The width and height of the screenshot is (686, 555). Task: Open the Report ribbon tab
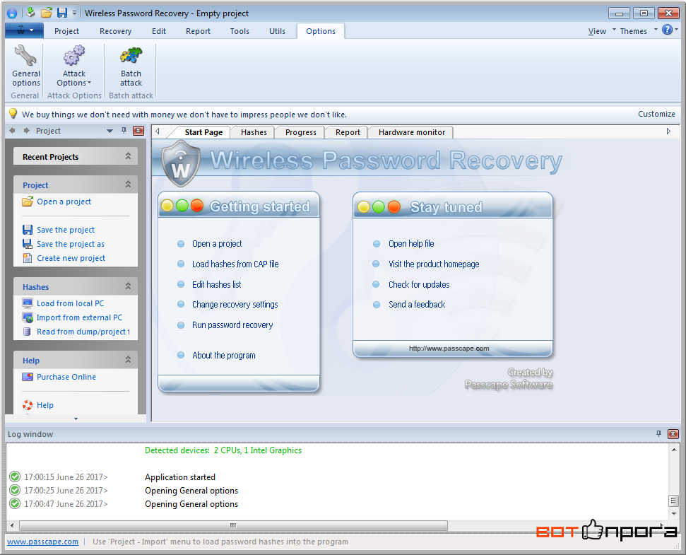pyautogui.click(x=199, y=31)
